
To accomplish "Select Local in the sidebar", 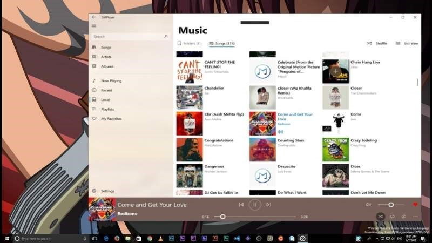I will point(105,100).
